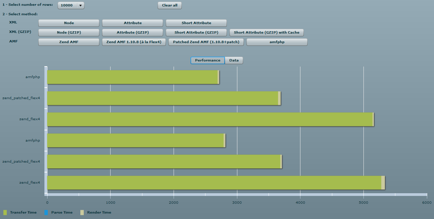434x219 pixels.
Task: Run the XML Attribute method
Action: 133,23
